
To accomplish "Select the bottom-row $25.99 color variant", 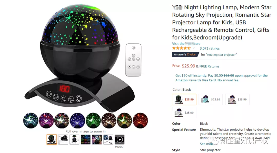I will [184, 113].
